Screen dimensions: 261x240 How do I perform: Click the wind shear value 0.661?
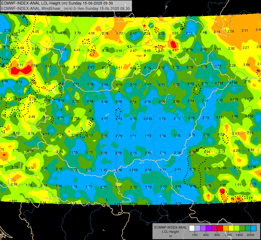point(220,117)
